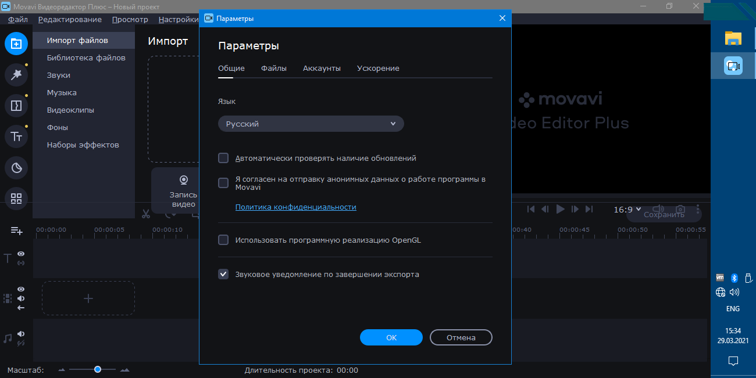The height and width of the screenshot is (378, 756).
Task: Enable software OpenGL implementation checkbox
Action: 223,240
